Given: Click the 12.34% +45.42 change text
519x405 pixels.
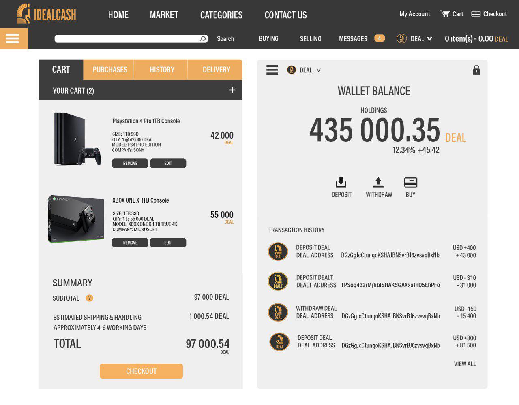Looking at the screenshot, I should 416,150.
